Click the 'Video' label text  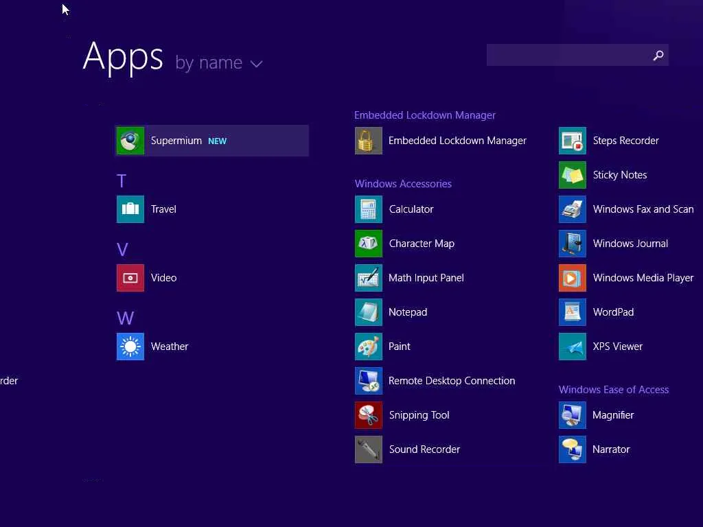point(163,278)
